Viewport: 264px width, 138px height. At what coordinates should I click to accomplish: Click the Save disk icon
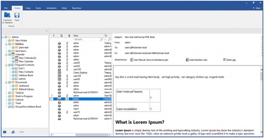click(x=17, y=15)
